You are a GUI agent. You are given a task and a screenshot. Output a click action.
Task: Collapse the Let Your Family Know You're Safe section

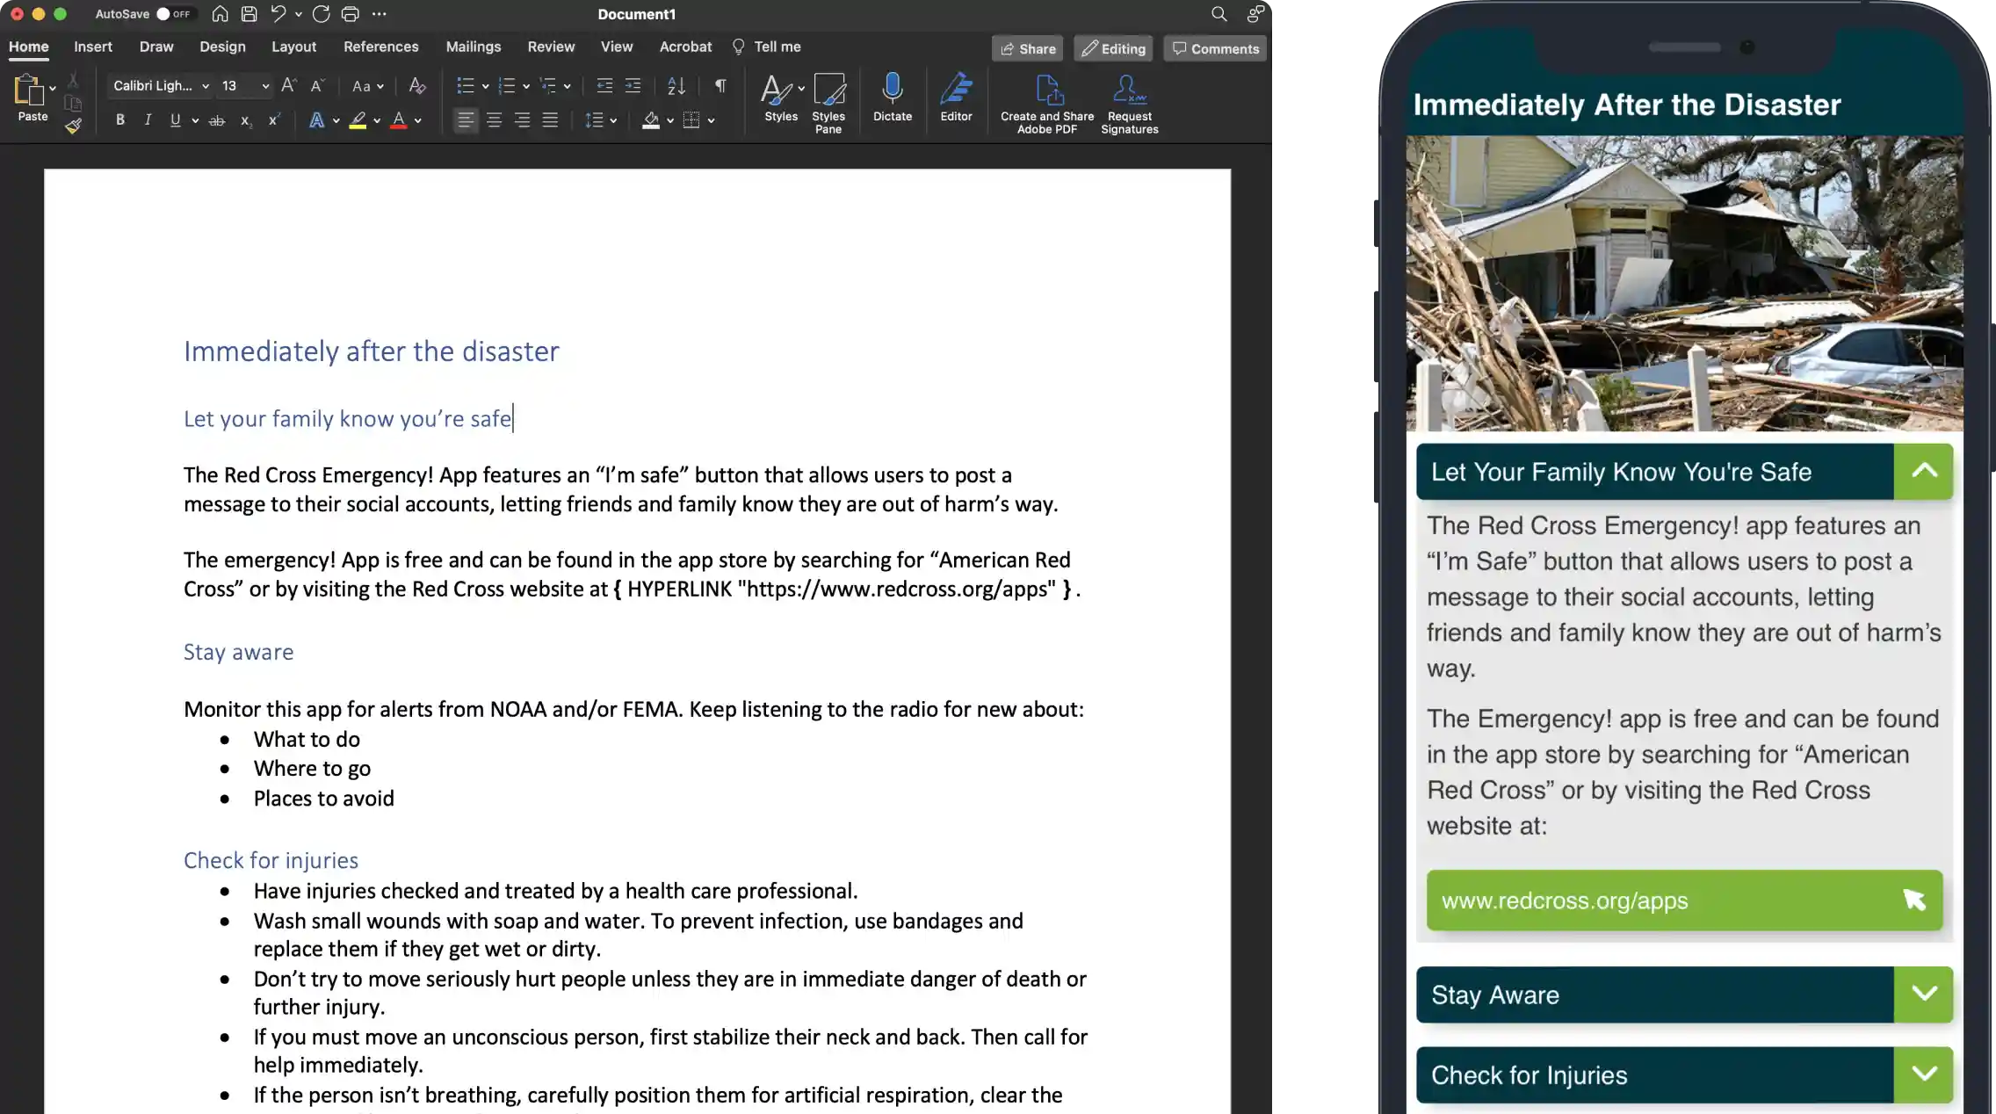click(1924, 472)
